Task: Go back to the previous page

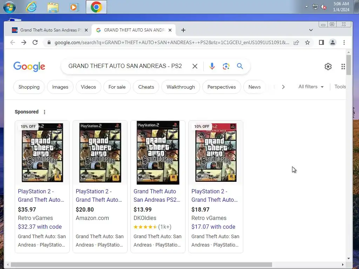Action: pos(13,42)
